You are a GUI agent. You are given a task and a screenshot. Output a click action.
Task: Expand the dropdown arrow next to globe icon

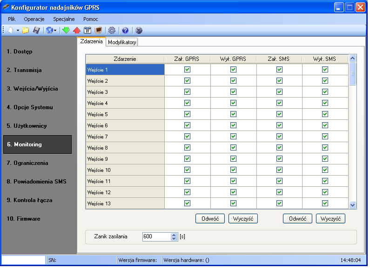pos(55,30)
